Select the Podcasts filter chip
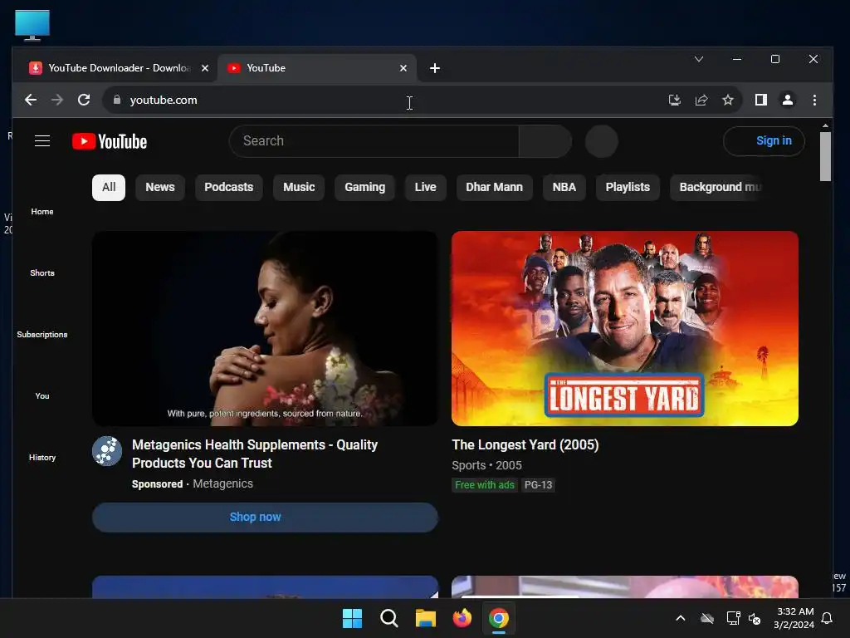 coord(229,187)
